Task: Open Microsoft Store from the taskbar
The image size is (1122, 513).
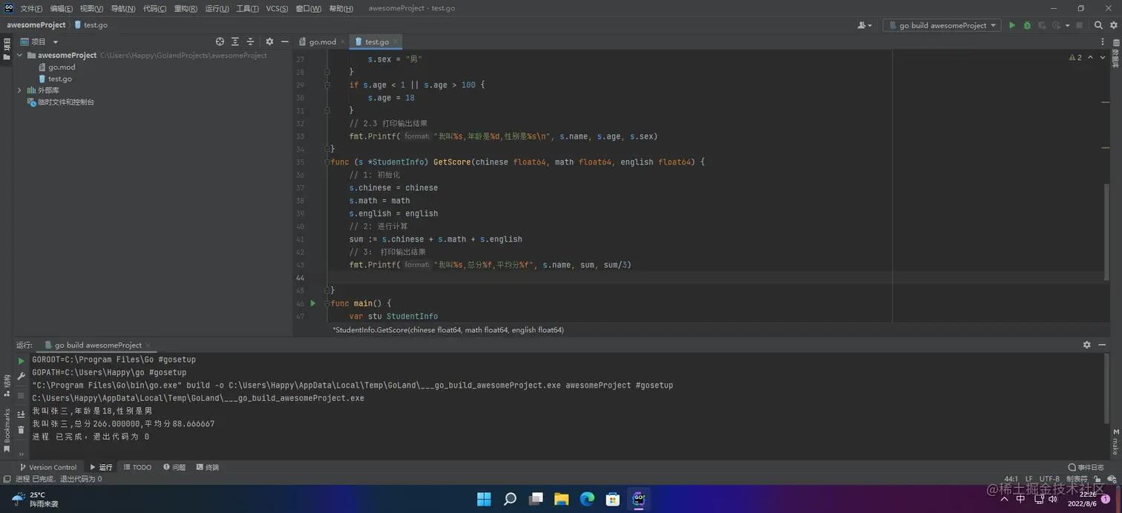Action: click(x=613, y=499)
